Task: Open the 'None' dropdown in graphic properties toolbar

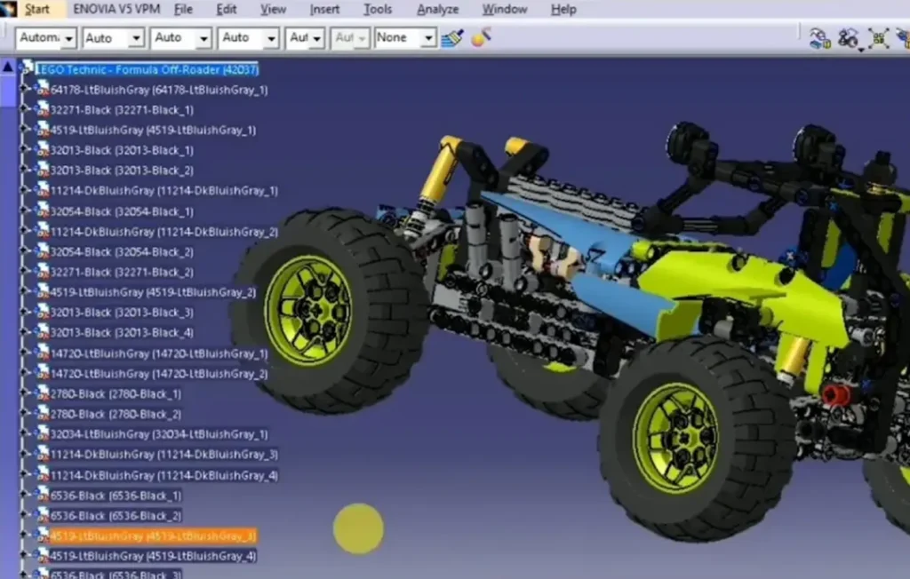Action: tap(428, 38)
